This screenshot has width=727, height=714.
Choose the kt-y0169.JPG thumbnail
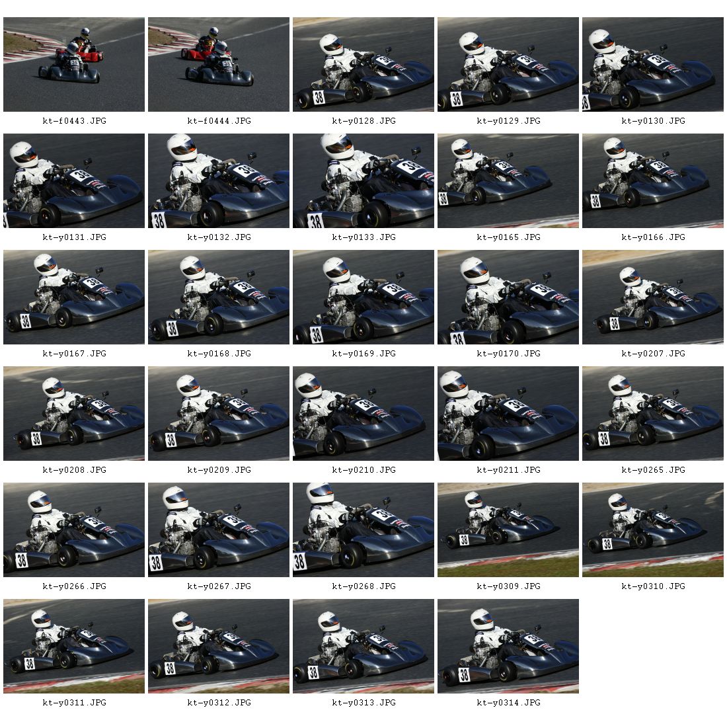[363, 297]
